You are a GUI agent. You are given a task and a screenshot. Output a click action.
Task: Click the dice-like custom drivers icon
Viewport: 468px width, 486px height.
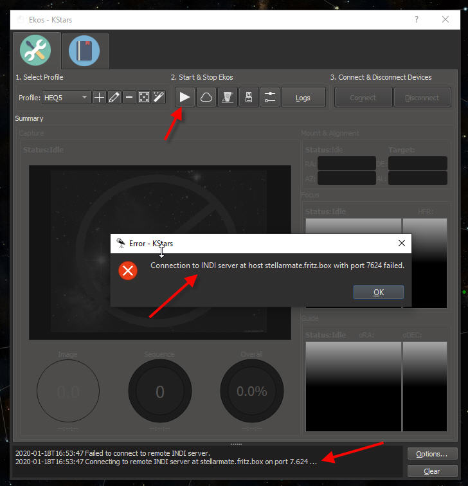[144, 98]
